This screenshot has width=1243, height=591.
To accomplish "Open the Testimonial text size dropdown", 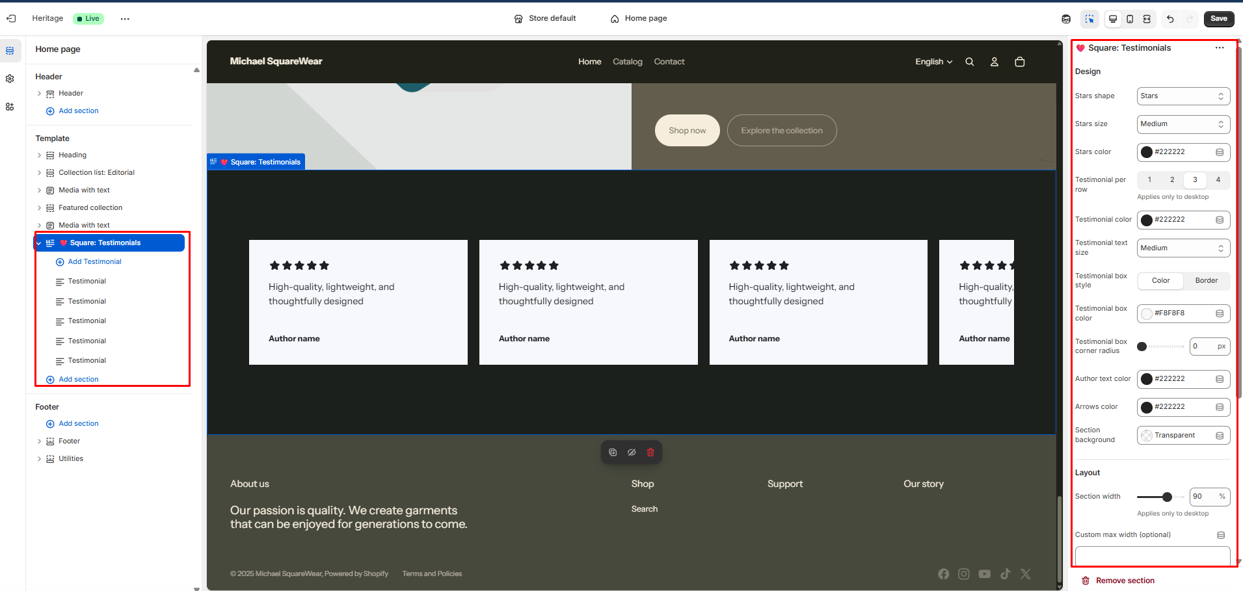I will (1183, 248).
